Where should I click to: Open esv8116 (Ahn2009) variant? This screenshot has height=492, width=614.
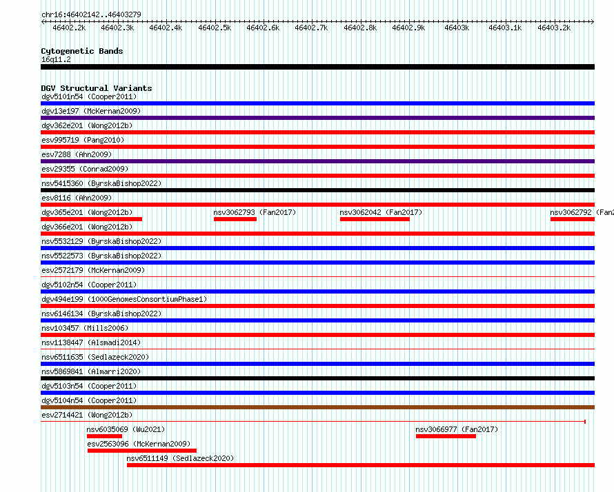click(77, 198)
